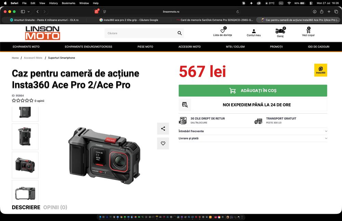Click Accesorii Moto breadcrumb link
Viewport: 342px width, 221px height.
pyautogui.click(x=33, y=58)
